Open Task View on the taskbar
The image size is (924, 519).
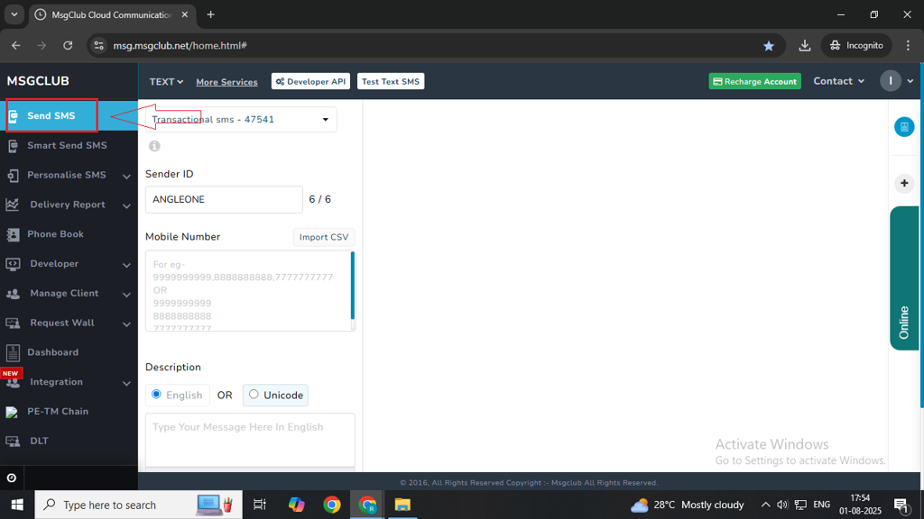[259, 505]
